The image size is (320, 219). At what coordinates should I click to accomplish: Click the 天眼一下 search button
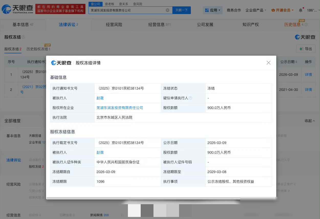pyautogui.click(x=182, y=10)
